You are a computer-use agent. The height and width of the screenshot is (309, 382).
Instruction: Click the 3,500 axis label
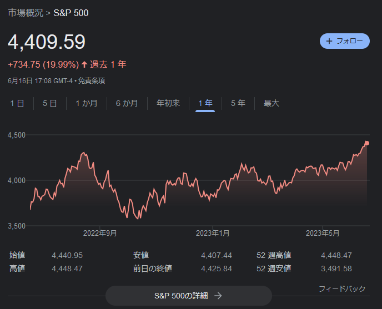click(17, 226)
